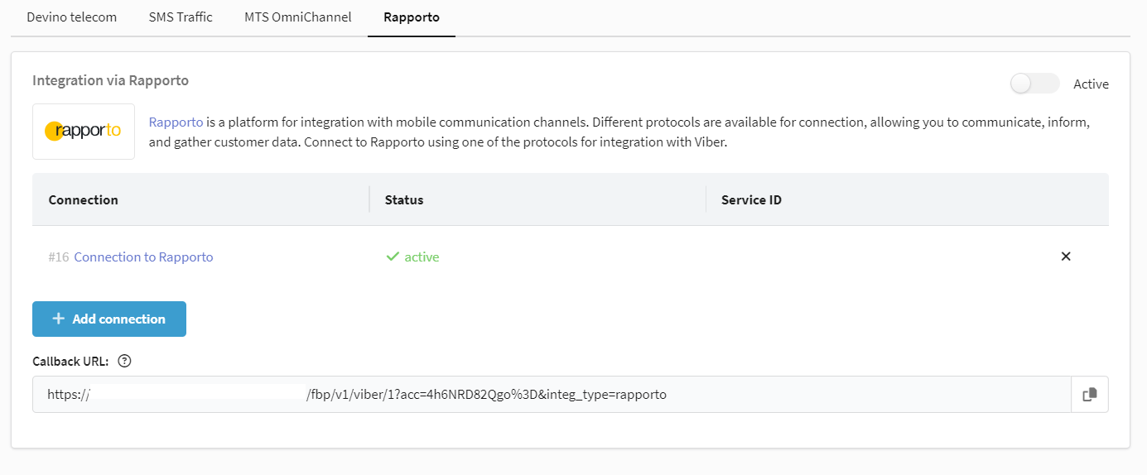
Task: Click the Callback URL label
Action: (70, 361)
